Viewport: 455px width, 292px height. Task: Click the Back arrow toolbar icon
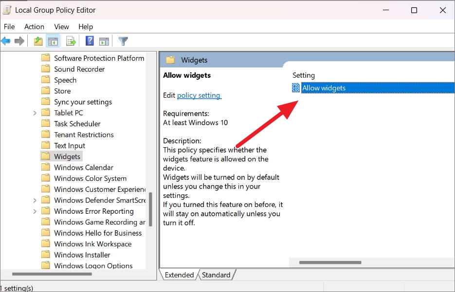[x=6, y=41]
